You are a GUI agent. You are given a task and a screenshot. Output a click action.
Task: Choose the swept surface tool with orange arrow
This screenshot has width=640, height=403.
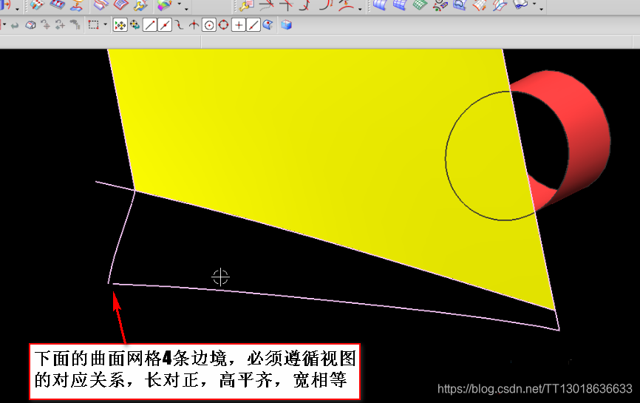(76, 5)
